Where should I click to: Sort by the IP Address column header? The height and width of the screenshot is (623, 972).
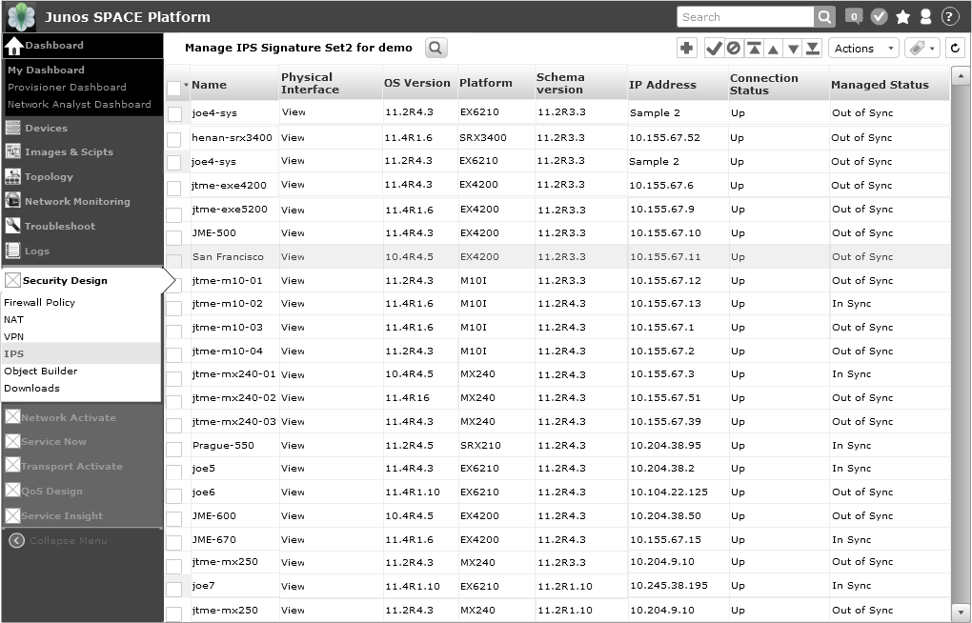point(662,85)
